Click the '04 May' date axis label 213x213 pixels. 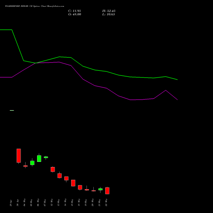click(x=25, y=202)
